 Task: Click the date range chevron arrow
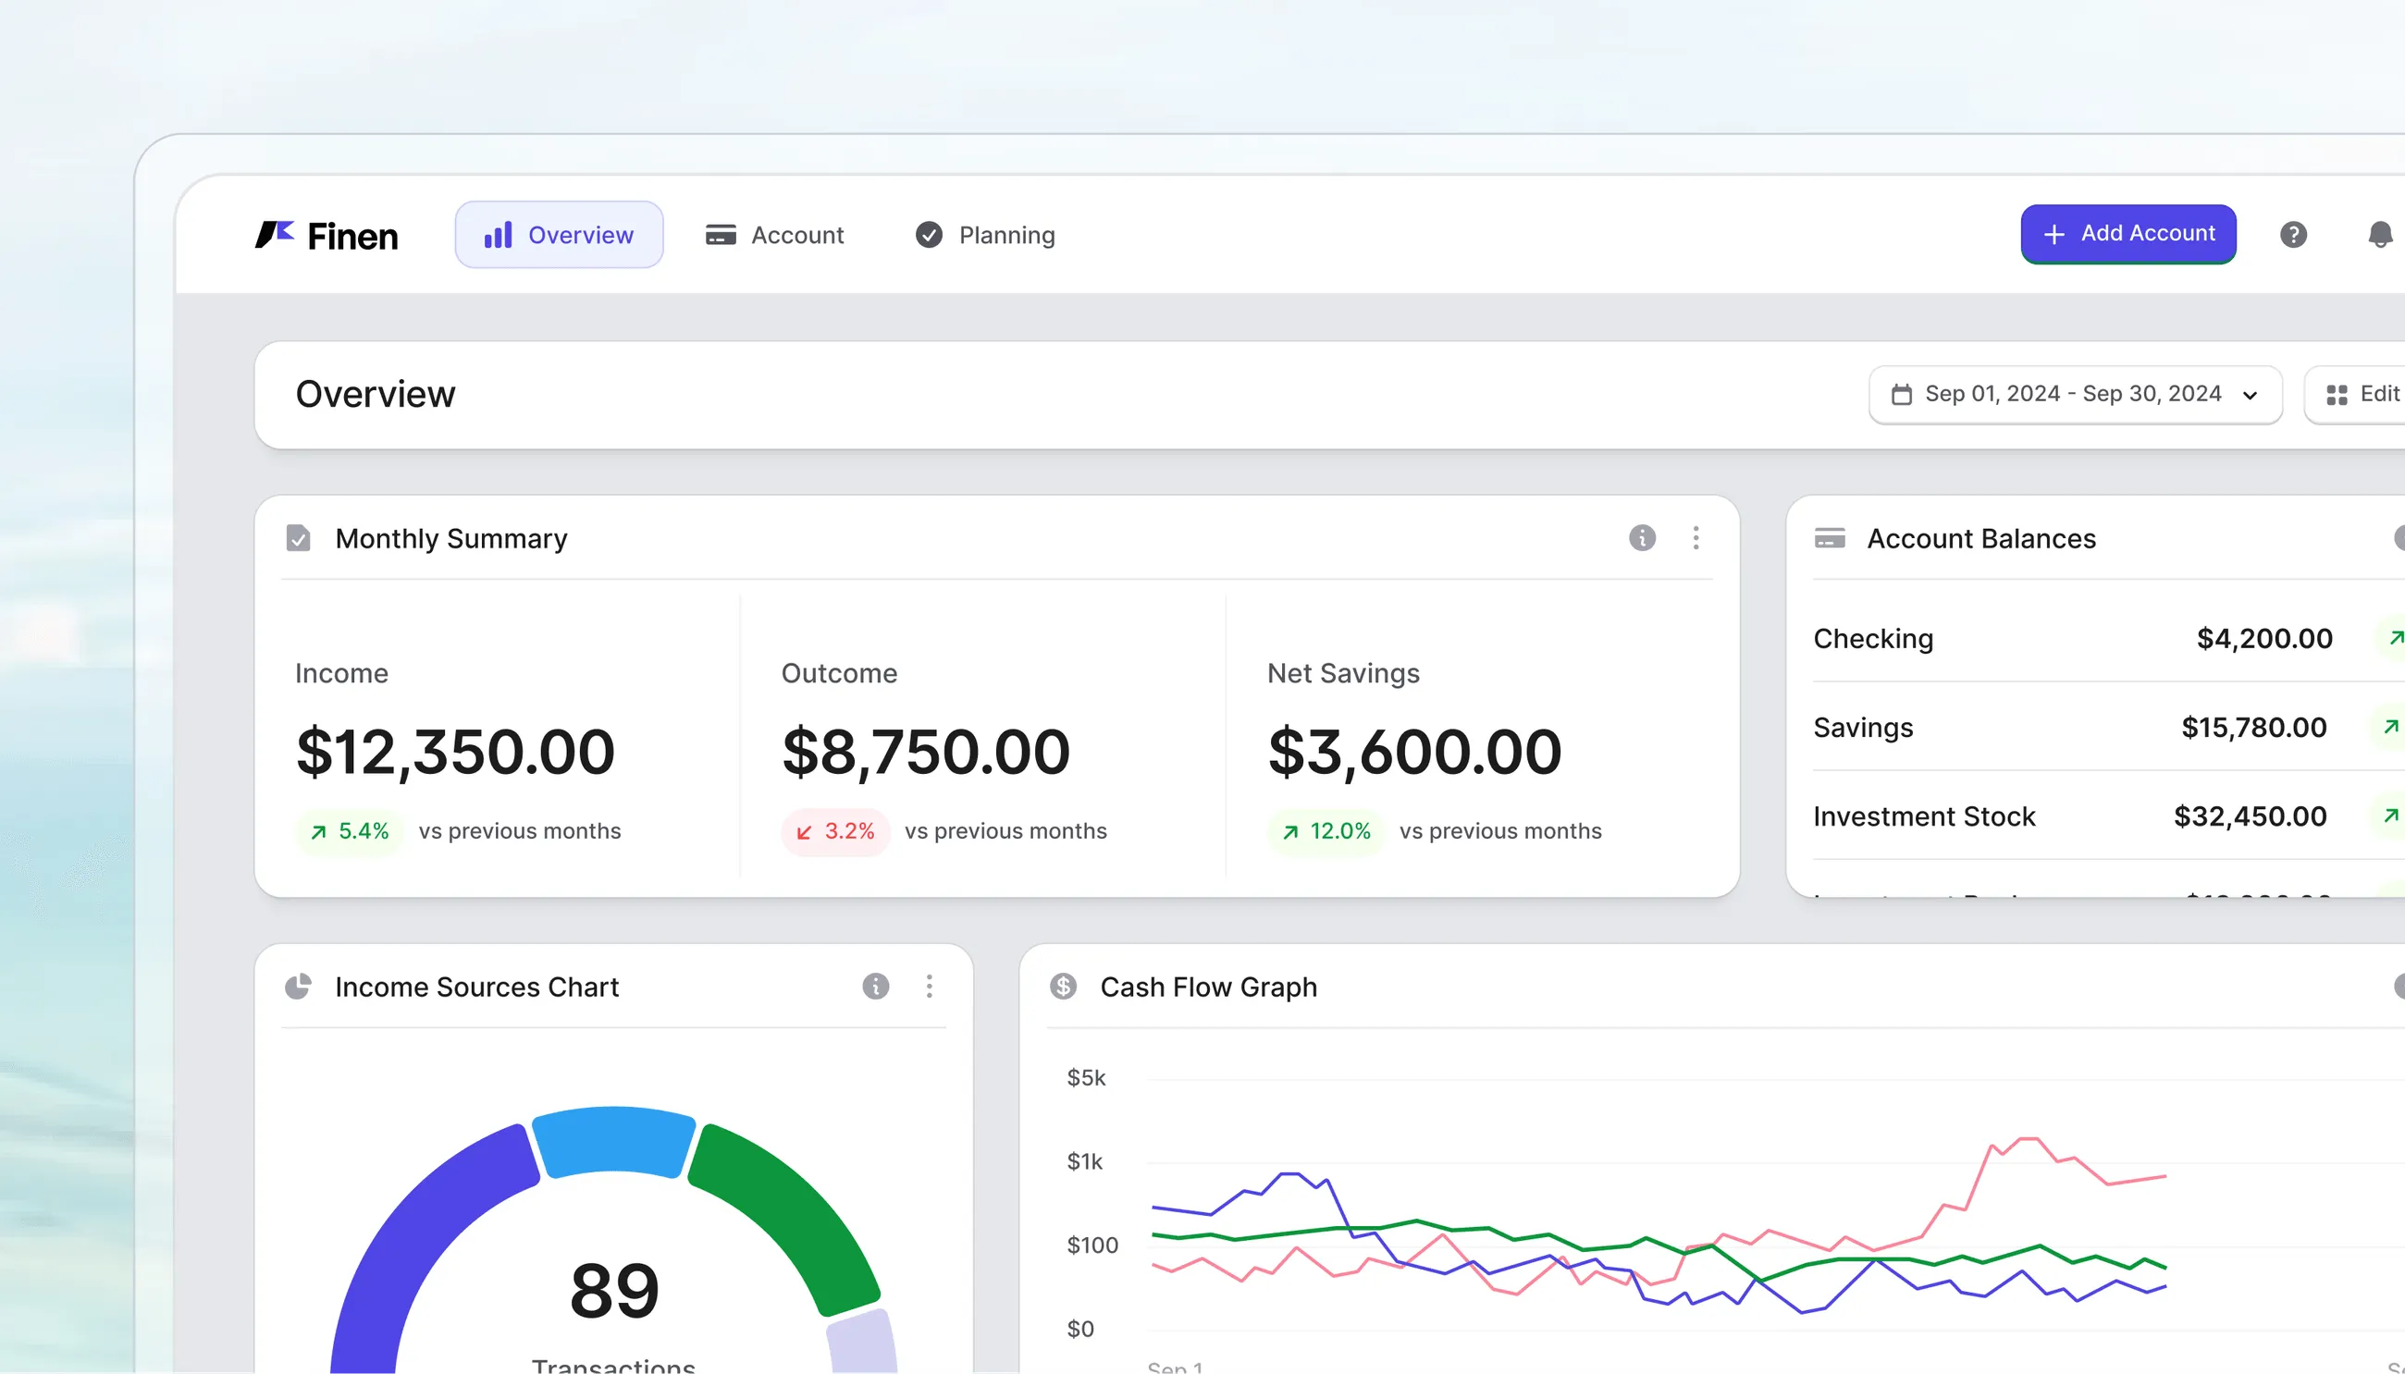2250,396
